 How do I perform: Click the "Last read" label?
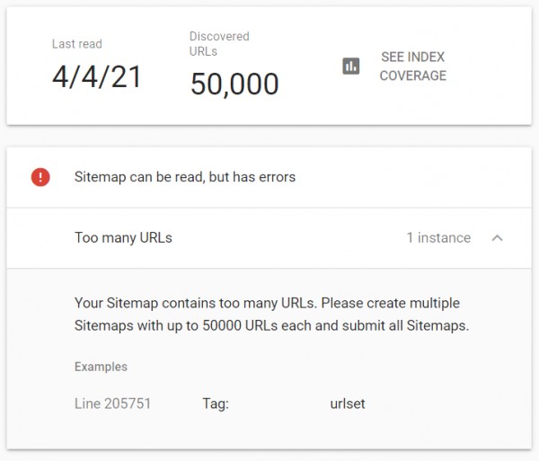[77, 44]
